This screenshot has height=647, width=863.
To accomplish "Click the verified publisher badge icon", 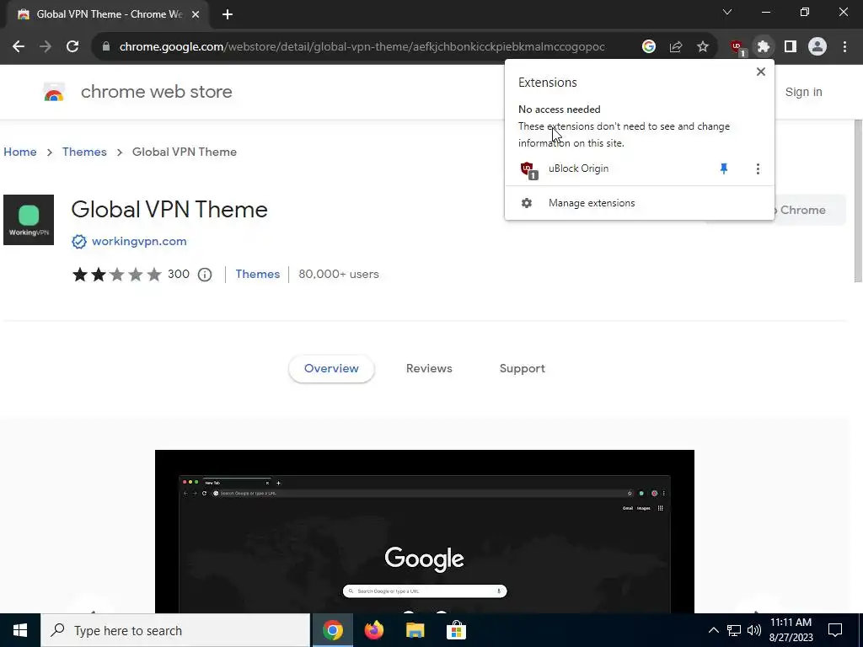I will tap(79, 242).
